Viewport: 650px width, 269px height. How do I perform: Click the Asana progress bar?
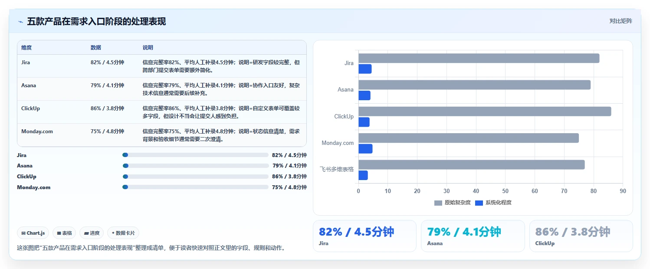pyautogui.click(x=196, y=166)
